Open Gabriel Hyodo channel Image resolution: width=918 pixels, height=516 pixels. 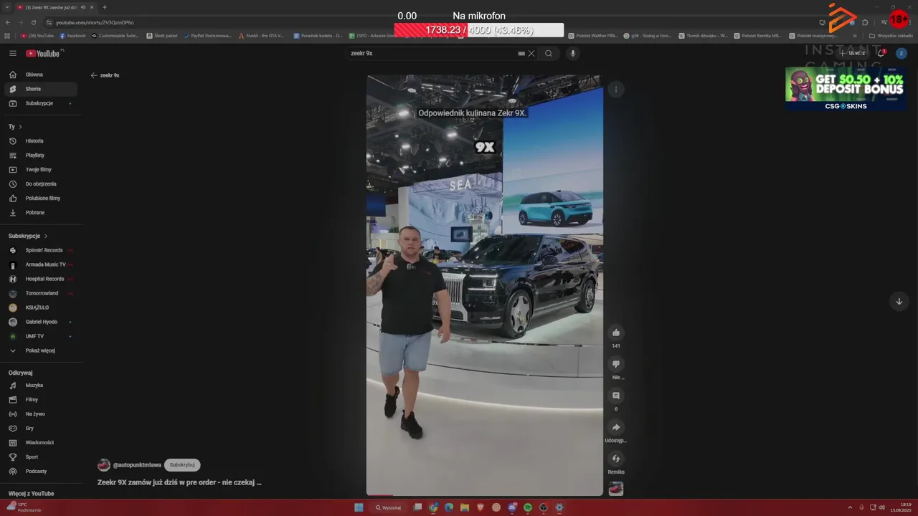[x=41, y=322]
